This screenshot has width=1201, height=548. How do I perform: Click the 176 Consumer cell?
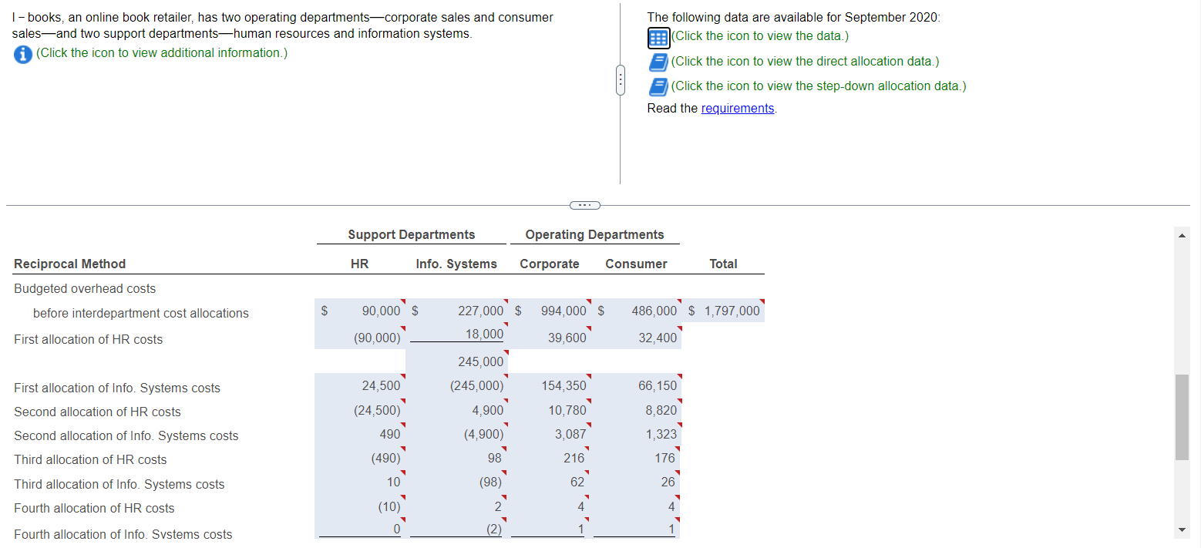coord(637,458)
